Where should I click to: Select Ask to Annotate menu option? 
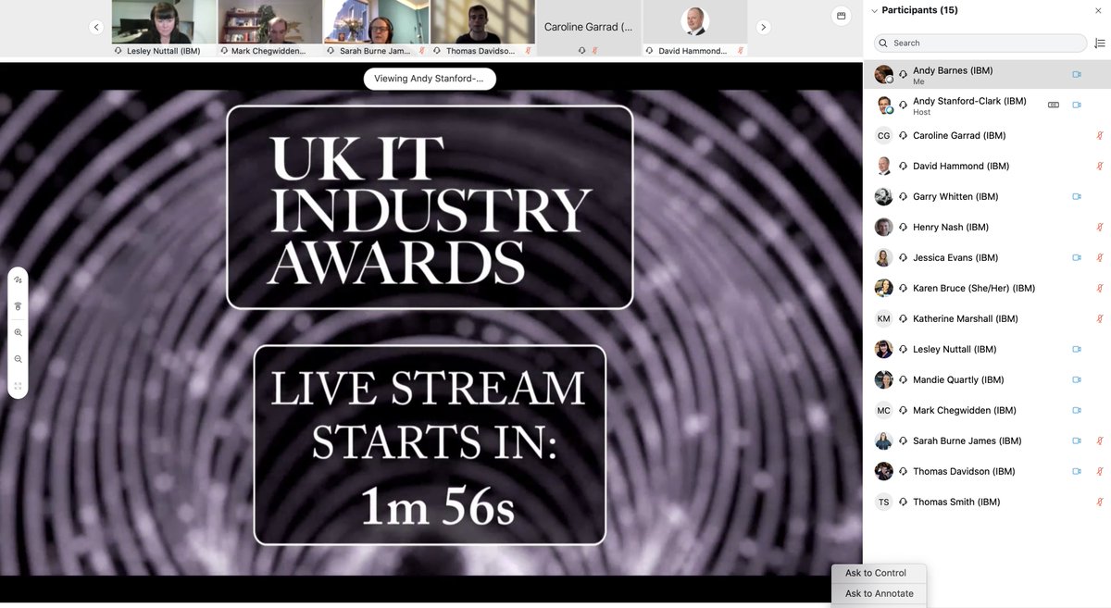coord(880,593)
